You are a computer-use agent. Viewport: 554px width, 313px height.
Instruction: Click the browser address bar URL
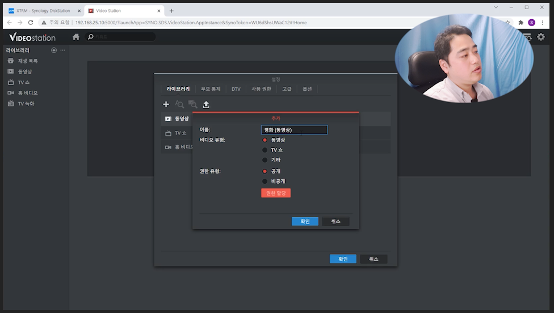click(x=191, y=23)
